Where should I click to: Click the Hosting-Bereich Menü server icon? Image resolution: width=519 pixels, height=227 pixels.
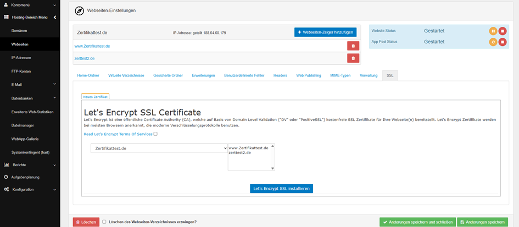pyautogui.click(x=6, y=17)
